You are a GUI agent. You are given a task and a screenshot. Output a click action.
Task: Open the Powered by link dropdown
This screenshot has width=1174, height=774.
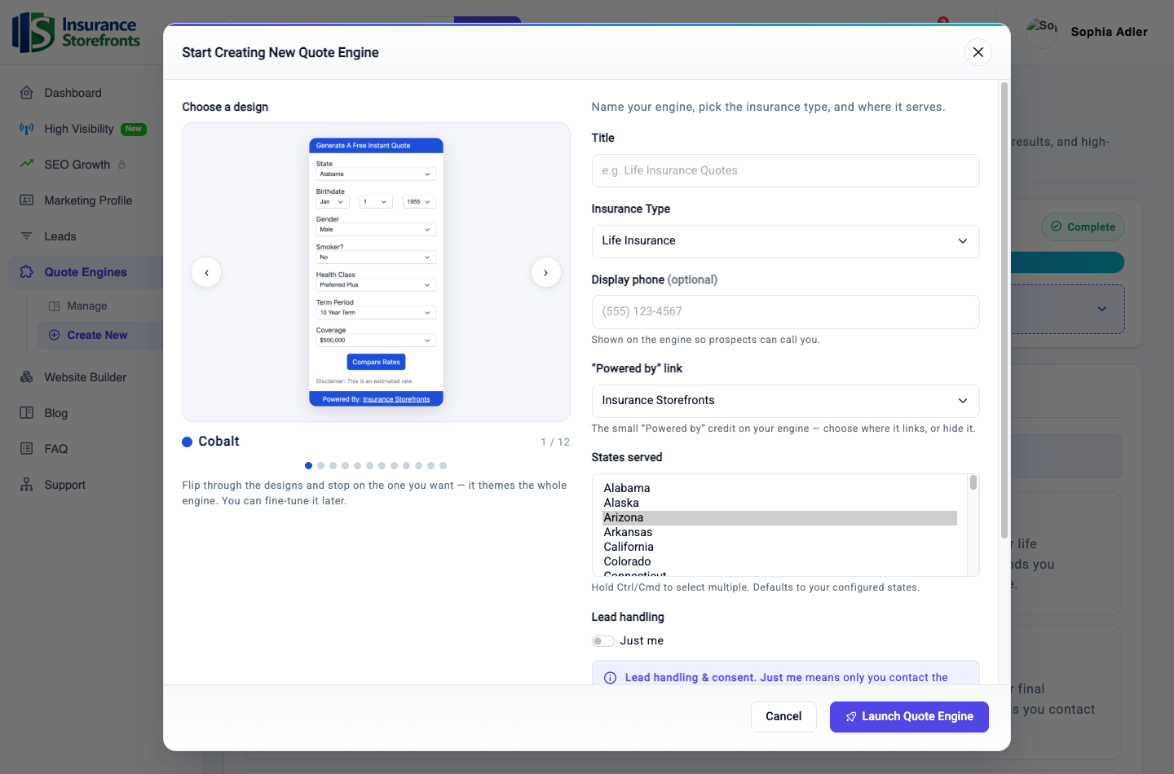[x=785, y=401]
